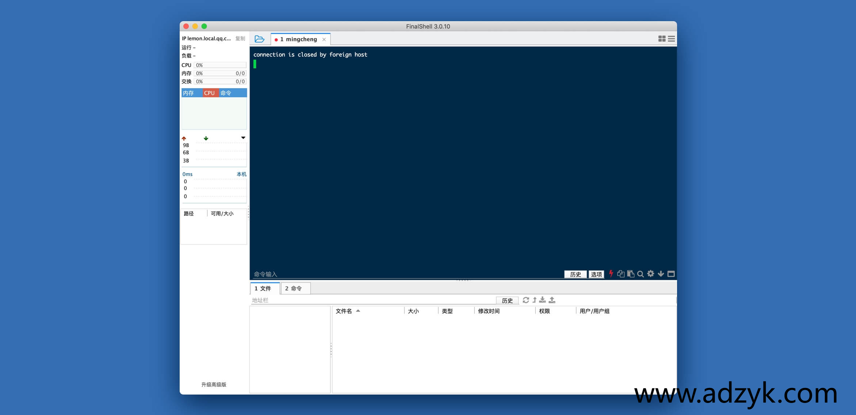Toggle the upload traffic red arrow
The image size is (856, 415).
(184, 138)
